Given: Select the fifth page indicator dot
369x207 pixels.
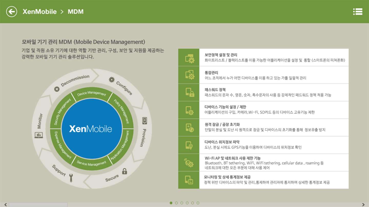Looking at the screenshot, I should 192,203.
